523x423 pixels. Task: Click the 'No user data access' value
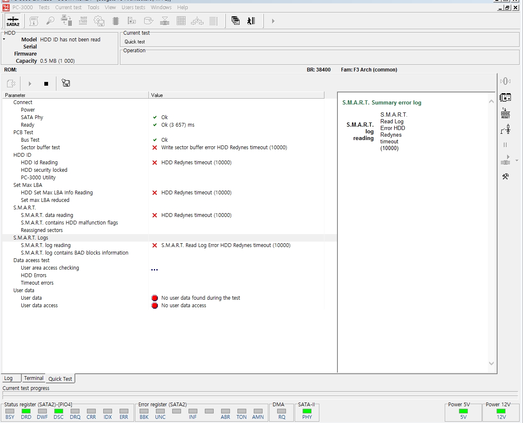(x=184, y=306)
